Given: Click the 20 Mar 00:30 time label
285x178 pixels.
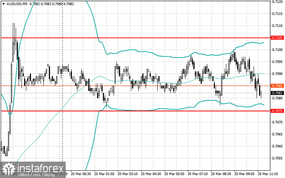Looking at the screenshot, I should pyautogui.click(x=81, y=174).
